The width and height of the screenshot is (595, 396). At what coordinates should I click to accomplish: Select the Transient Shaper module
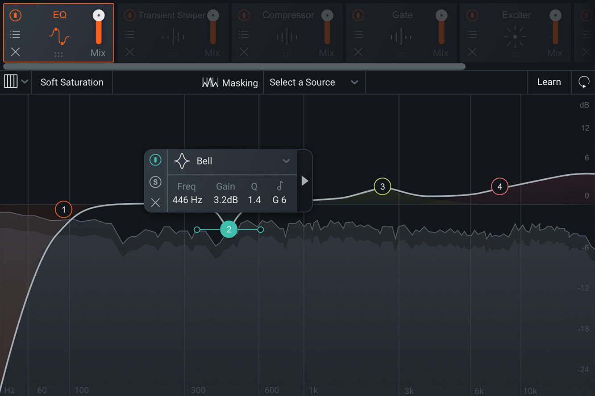[173, 33]
